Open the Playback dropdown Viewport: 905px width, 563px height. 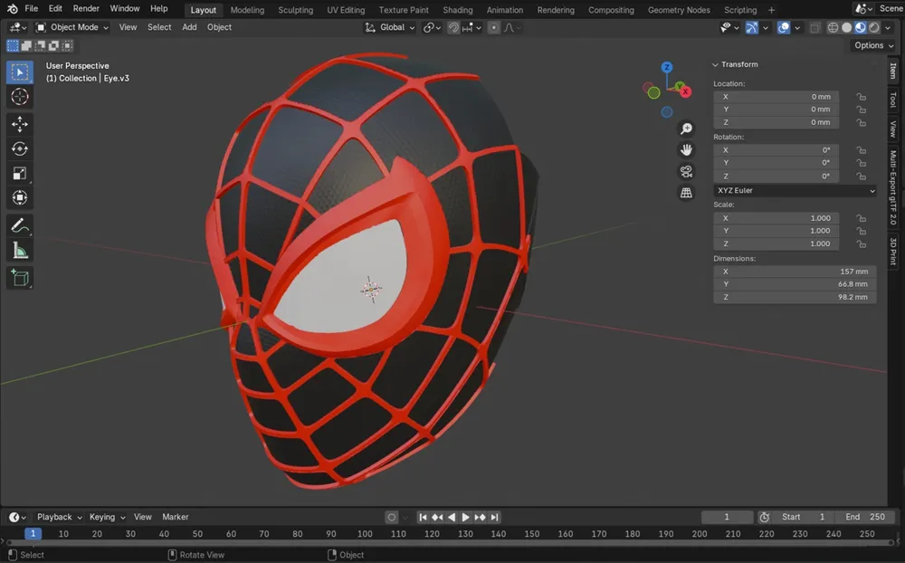click(x=60, y=518)
